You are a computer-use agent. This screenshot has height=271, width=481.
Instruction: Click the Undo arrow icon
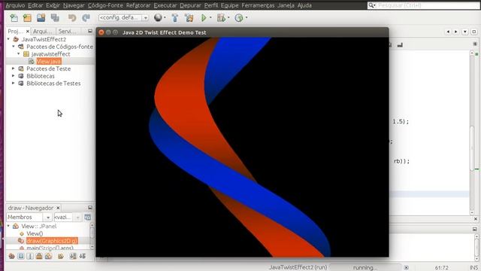(x=72, y=18)
